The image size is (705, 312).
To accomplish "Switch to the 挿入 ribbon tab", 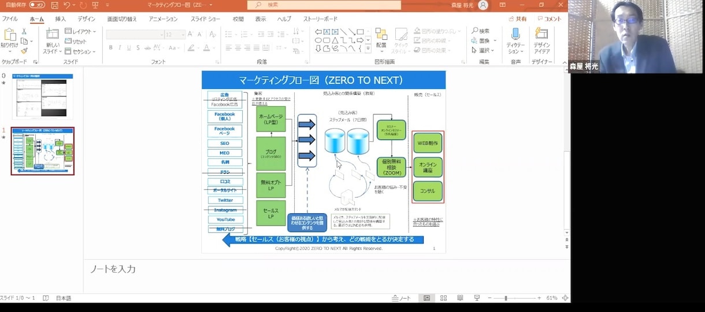I will [x=60, y=19].
